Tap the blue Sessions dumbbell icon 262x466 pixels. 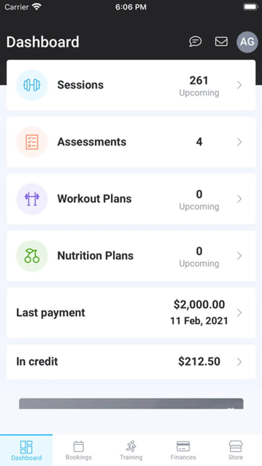pyautogui.click(x=32, y=85)
